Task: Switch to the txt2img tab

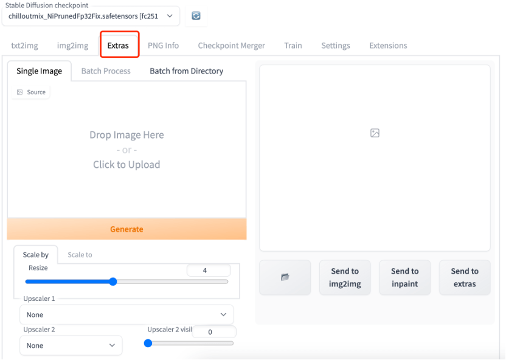Action: (24, 46)
